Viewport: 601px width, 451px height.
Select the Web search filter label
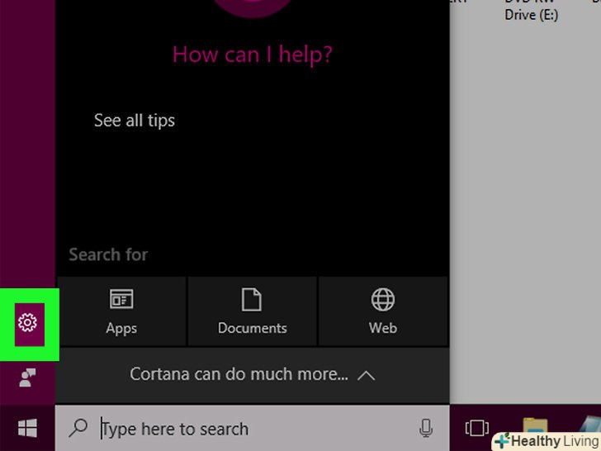(x=383, y=328)
